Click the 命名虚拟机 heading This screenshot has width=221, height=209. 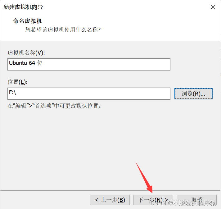coord(28,21)
